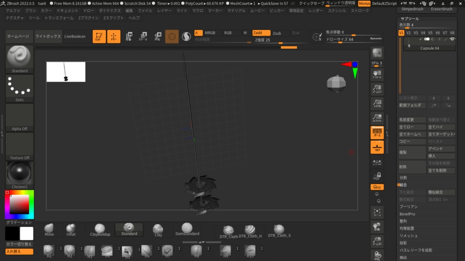This screenshot has width=465, height=261.
Task: Activate Draw mode button
Action: click(x=114, y=36)
